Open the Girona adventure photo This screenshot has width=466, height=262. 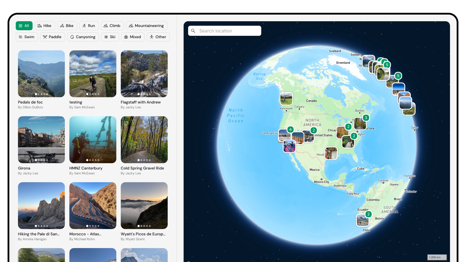[x=41, y=140]
